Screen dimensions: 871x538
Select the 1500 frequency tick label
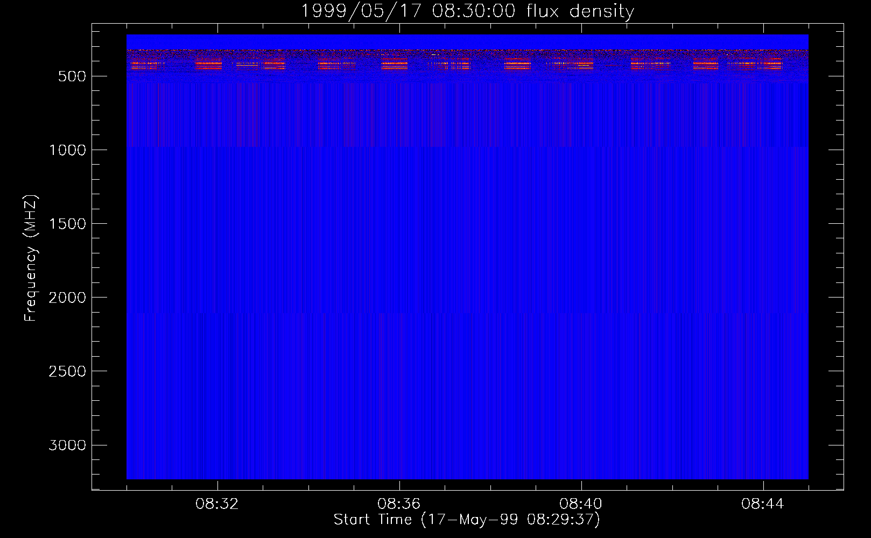[67, 224]
